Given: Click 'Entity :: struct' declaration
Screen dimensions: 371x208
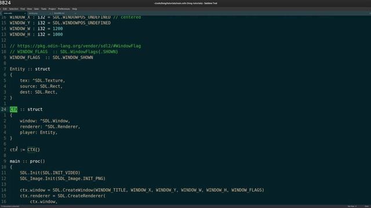Looking at the screenshot, I should click(x=30, y=69).
